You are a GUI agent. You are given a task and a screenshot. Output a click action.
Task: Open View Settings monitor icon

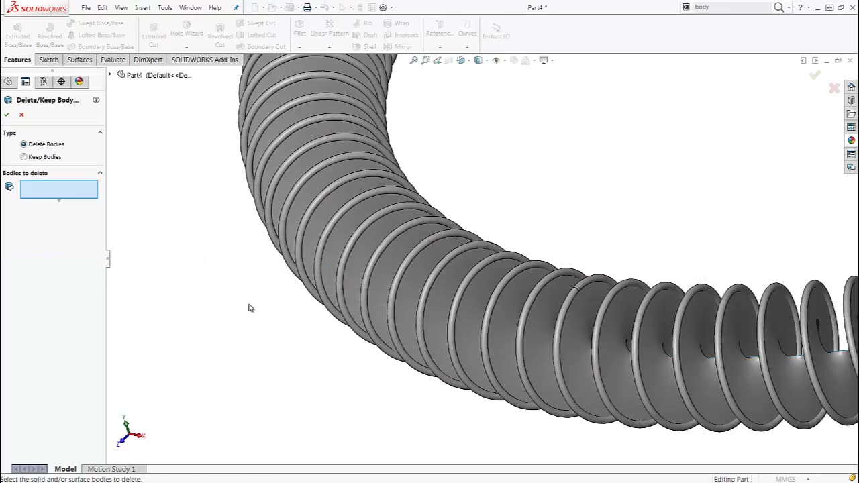tap(544, 60)
